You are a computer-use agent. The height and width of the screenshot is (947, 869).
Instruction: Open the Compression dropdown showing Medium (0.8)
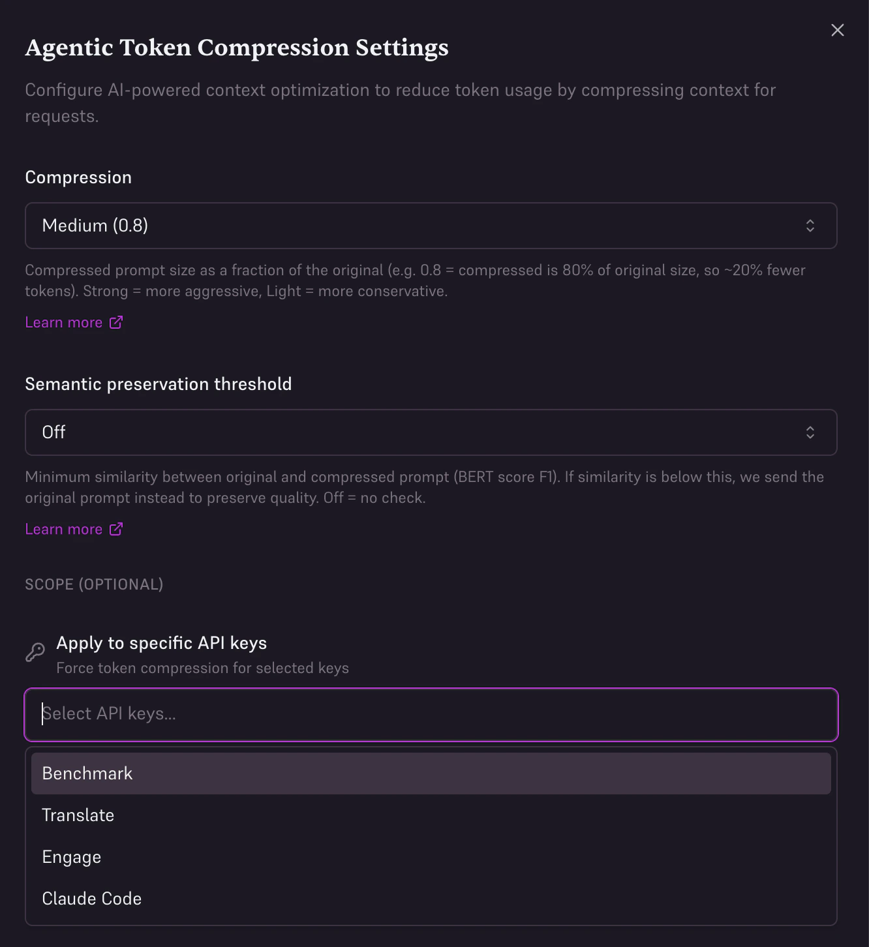click(431, 226)
